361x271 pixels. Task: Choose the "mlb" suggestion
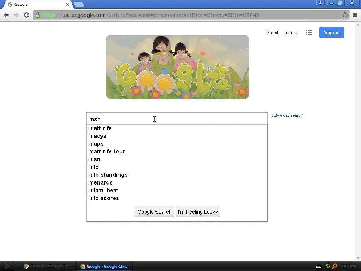coord(177,167)
